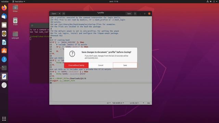This screenshot has height=123, width=219.
Task: Click the '# if running bash' comment line
Action: (x=61, y=40)
